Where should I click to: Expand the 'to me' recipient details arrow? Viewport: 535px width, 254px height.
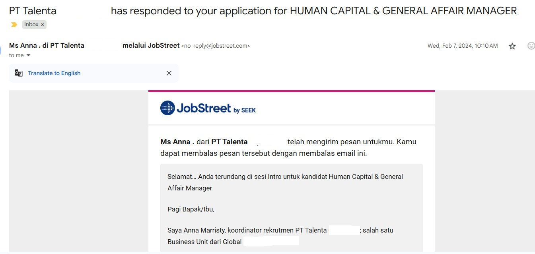[28, 55]
